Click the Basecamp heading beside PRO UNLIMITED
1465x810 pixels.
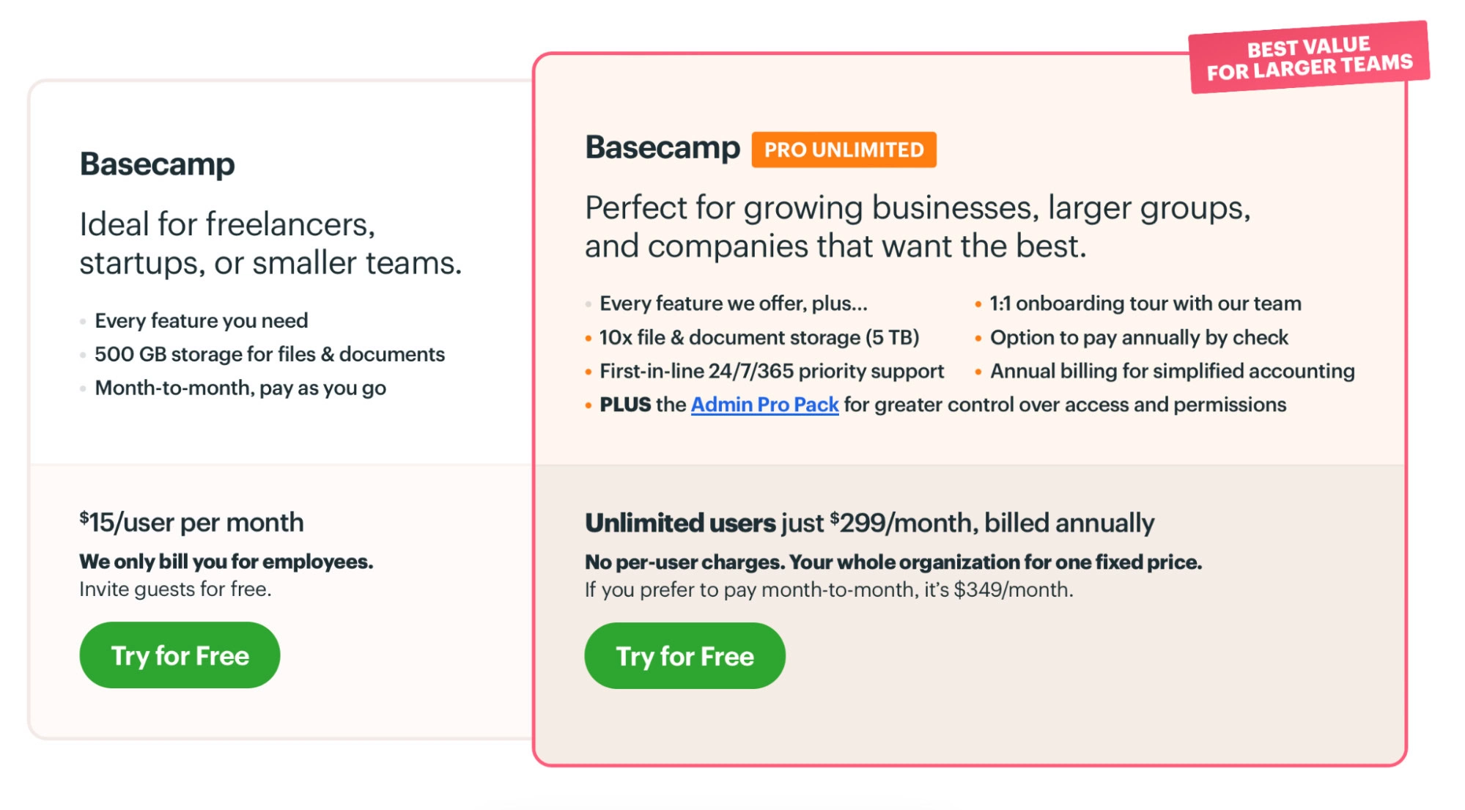[663, 147]
